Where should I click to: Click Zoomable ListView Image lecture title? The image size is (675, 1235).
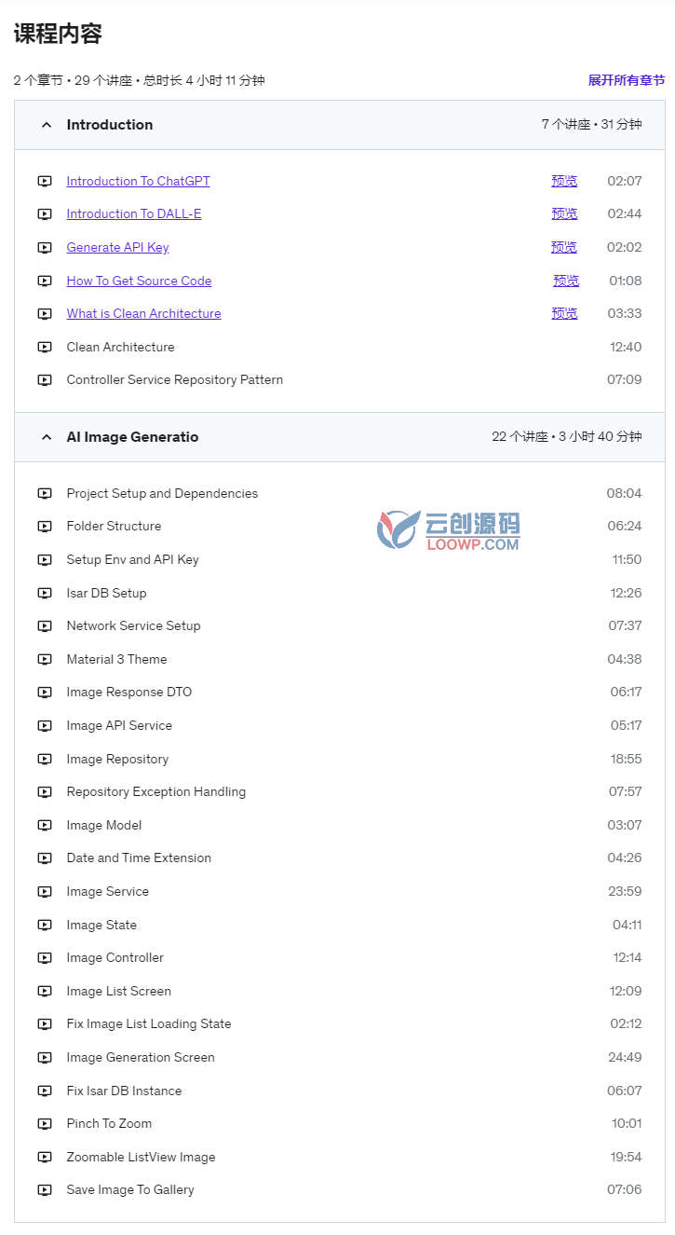tap(141, 1157)
